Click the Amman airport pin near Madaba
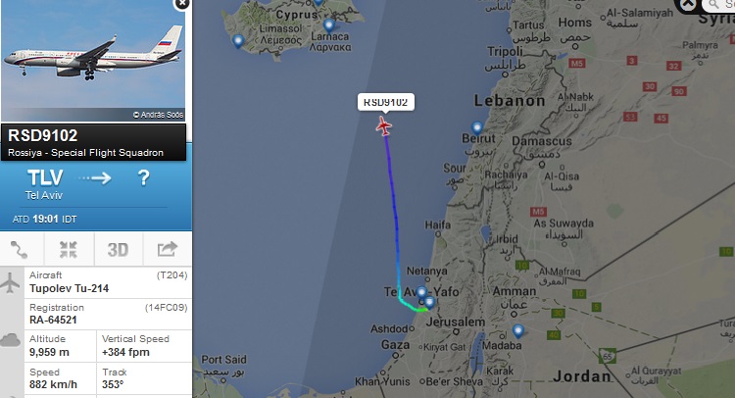The height and width of the screenshot is (398, 735). [x=518, y=331]
